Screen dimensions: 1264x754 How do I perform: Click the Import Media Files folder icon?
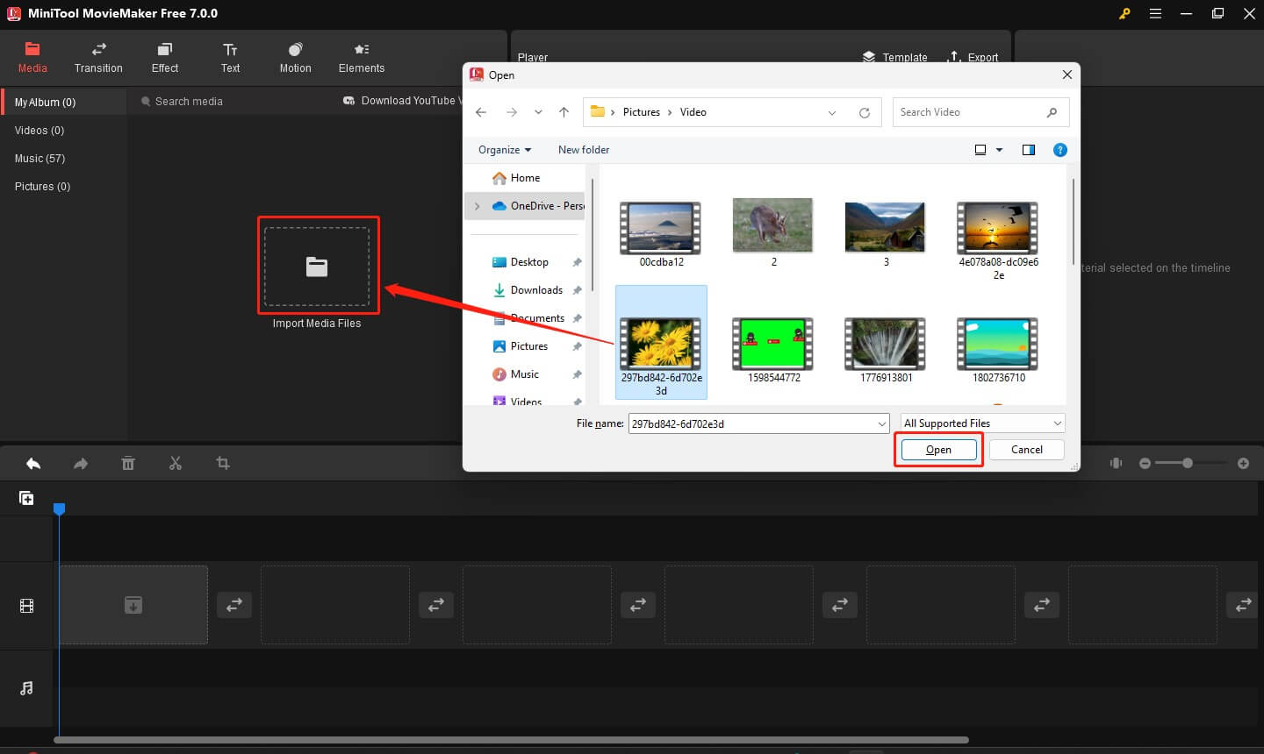tap(317, 267)
